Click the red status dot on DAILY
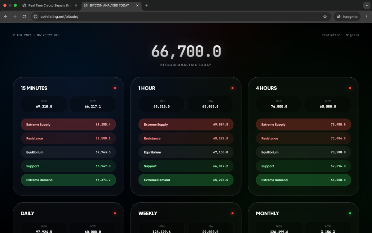 coord(115,213)
